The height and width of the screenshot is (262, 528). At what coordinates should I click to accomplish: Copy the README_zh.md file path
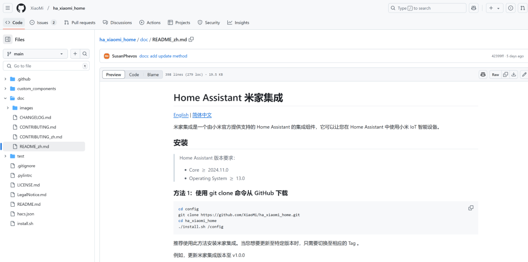click(x=191, y=40)
